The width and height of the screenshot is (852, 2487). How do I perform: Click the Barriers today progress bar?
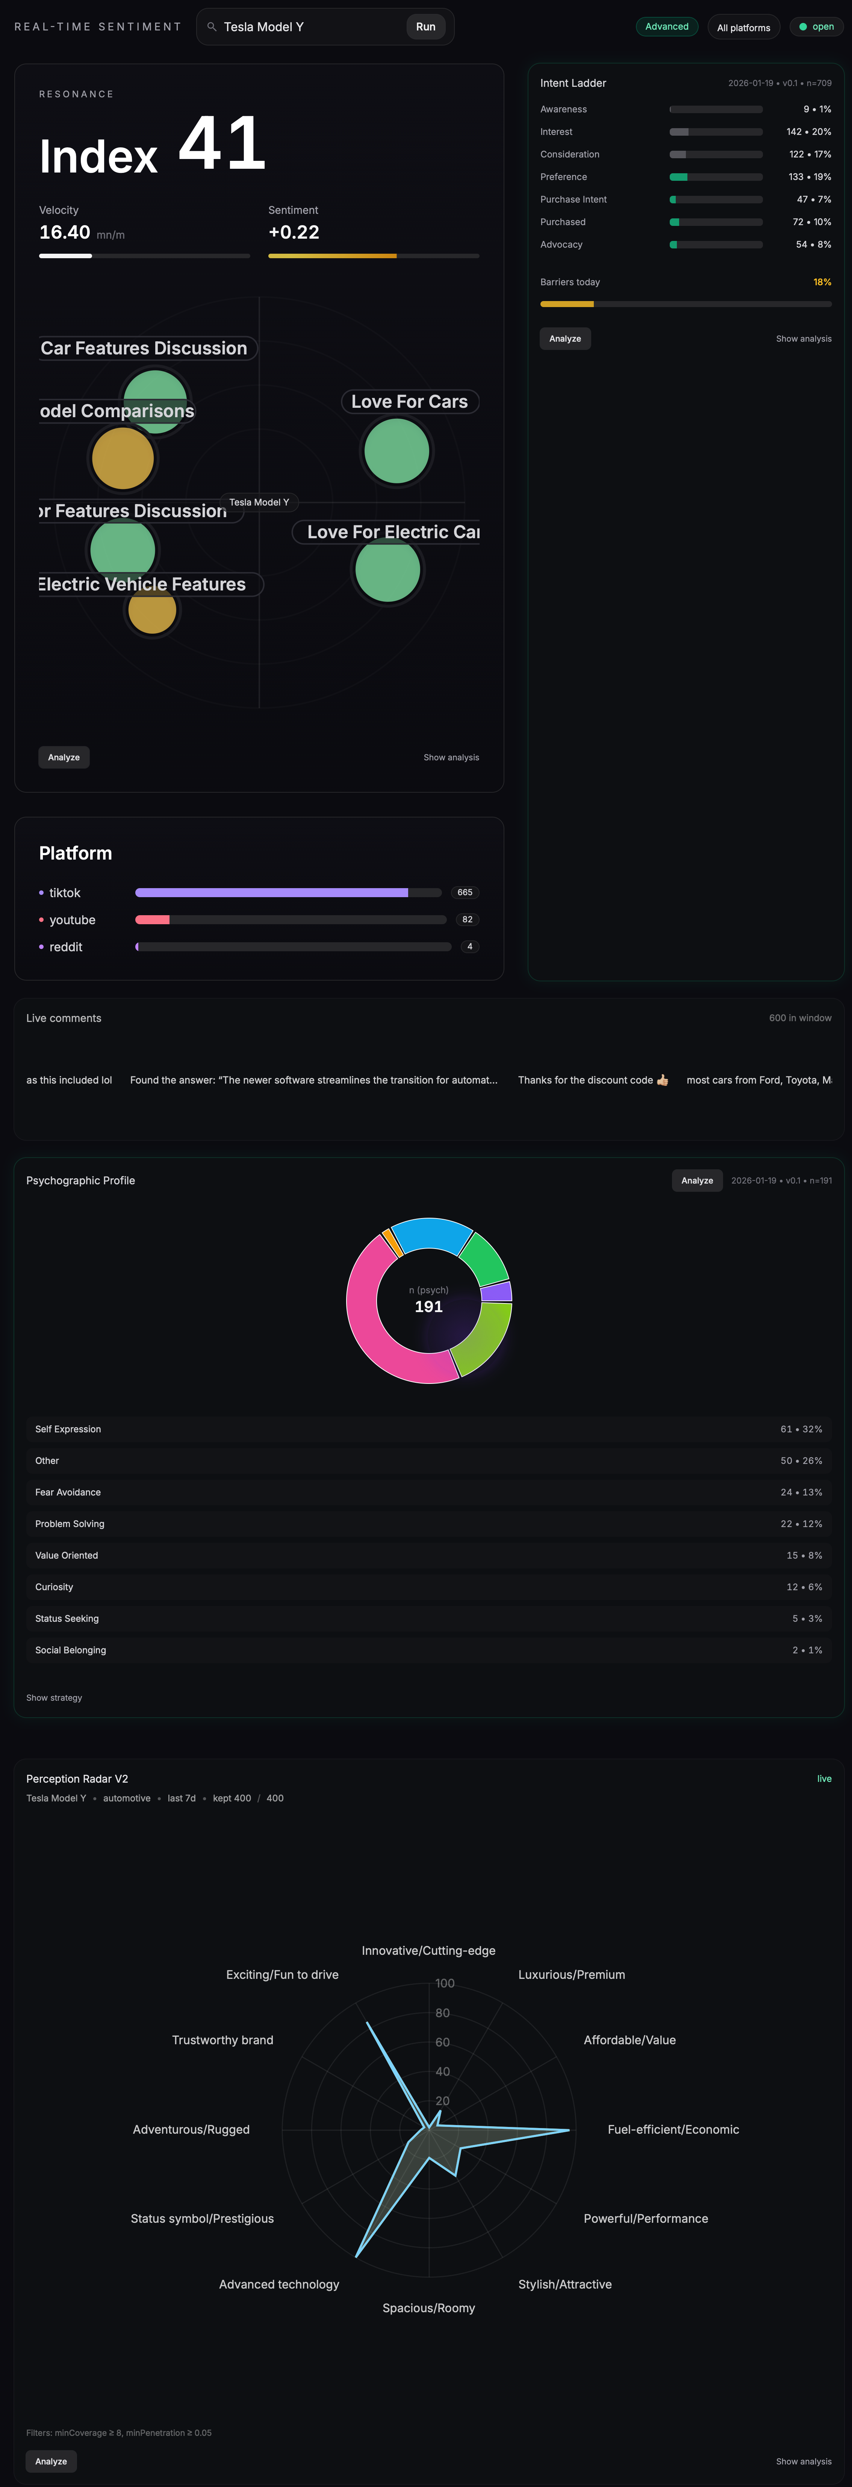click(x=685, y=304)
